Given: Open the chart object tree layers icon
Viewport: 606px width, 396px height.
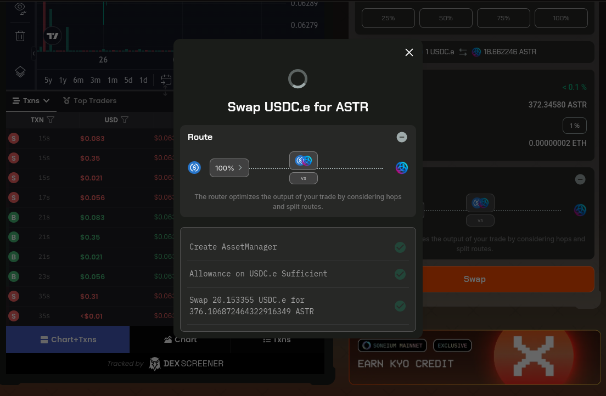Looking at the screenshot, I should pyautogui.click(x=20, y=71).
